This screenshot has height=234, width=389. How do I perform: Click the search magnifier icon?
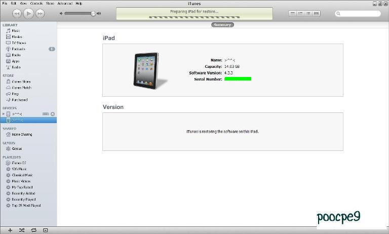point(338,14)
